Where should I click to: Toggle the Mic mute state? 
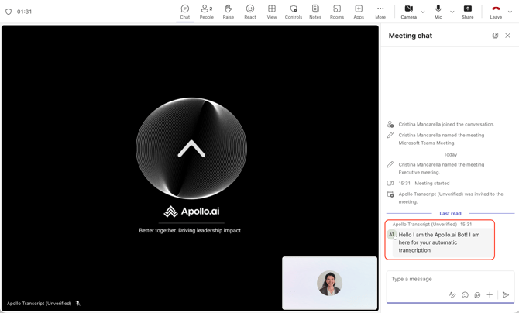coord(438,12)
